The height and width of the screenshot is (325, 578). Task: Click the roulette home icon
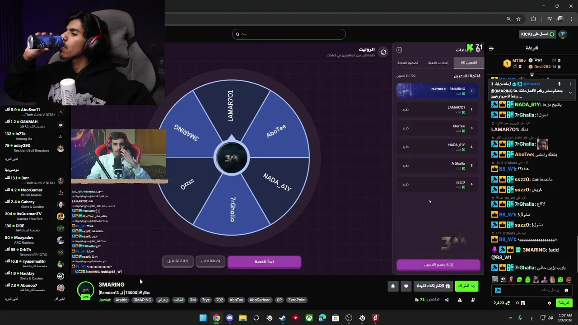(383, 52)
